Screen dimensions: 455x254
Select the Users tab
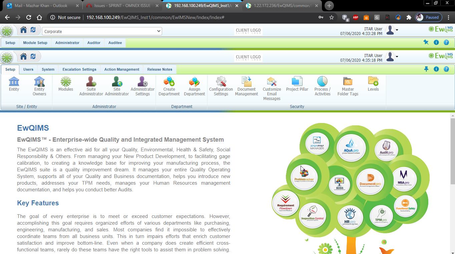(28, 69)
